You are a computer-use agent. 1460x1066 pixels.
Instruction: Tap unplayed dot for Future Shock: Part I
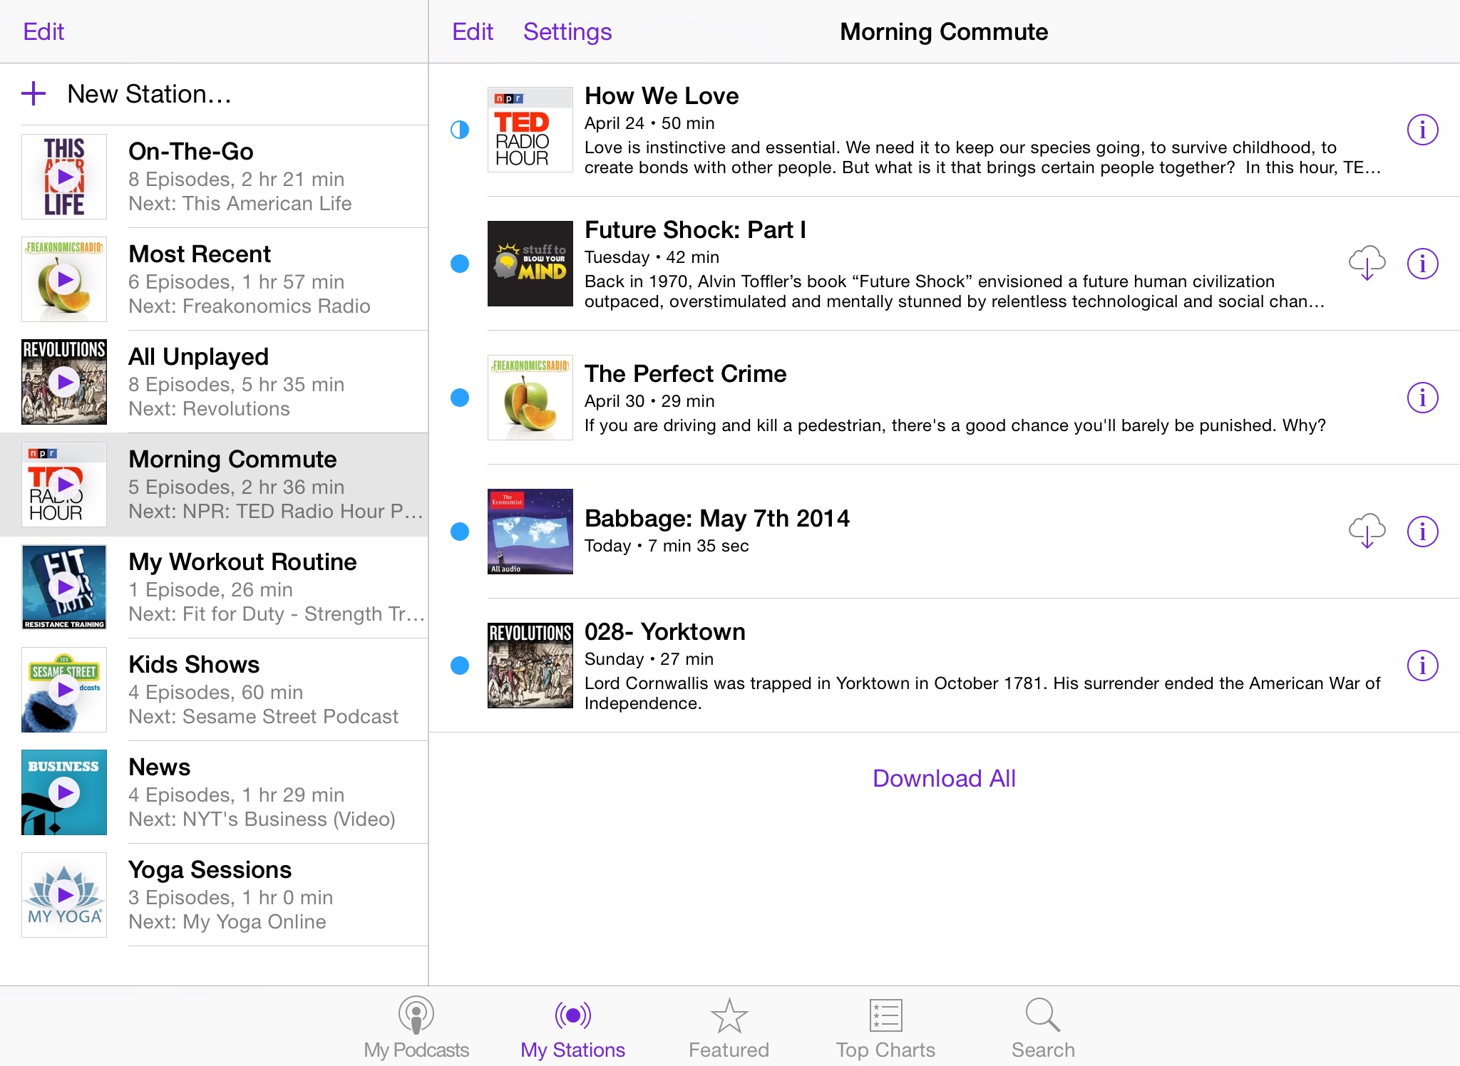460,264
